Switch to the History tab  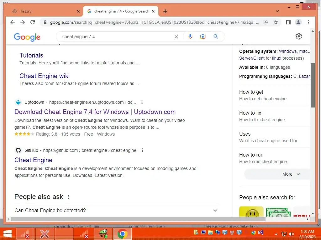point(44,11)
